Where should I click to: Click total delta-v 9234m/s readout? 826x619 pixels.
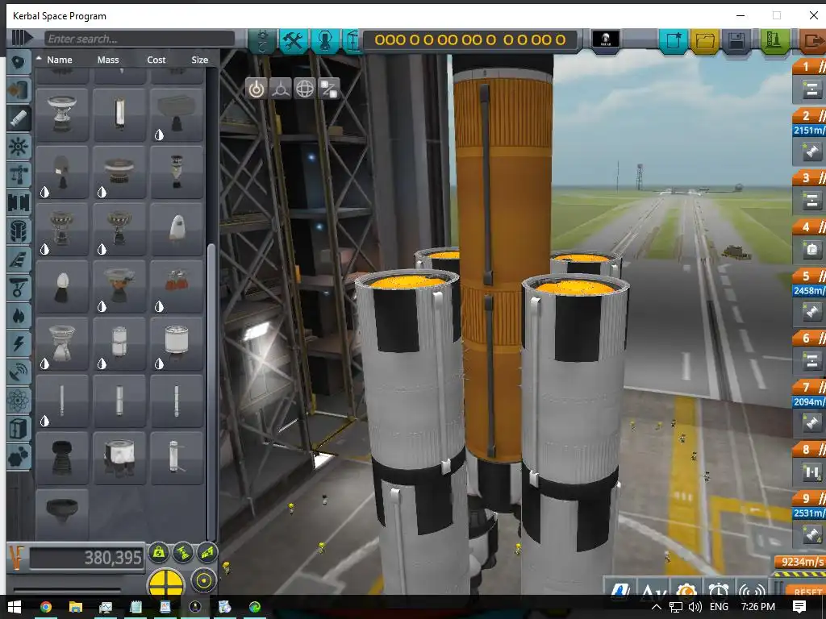pos(801,562)
